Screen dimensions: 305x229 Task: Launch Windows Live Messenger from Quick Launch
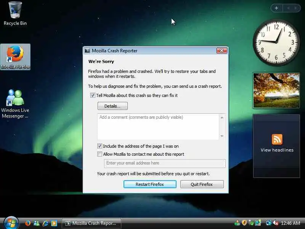pyautogui.click(x=36, y=223)
